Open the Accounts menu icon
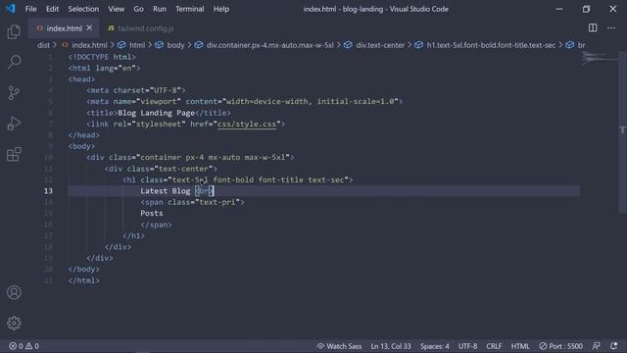 pos(14,292)
